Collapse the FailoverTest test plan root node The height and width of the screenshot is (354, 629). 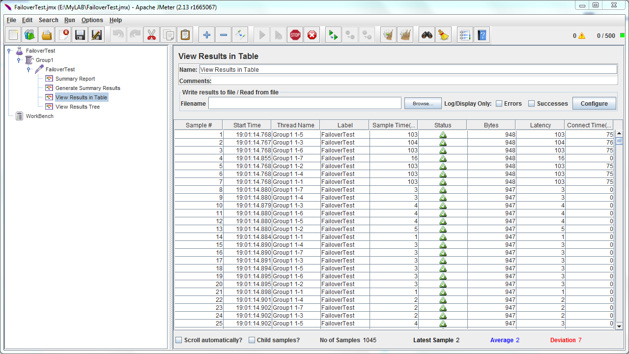pyautogui.click(x=9, y=51)
